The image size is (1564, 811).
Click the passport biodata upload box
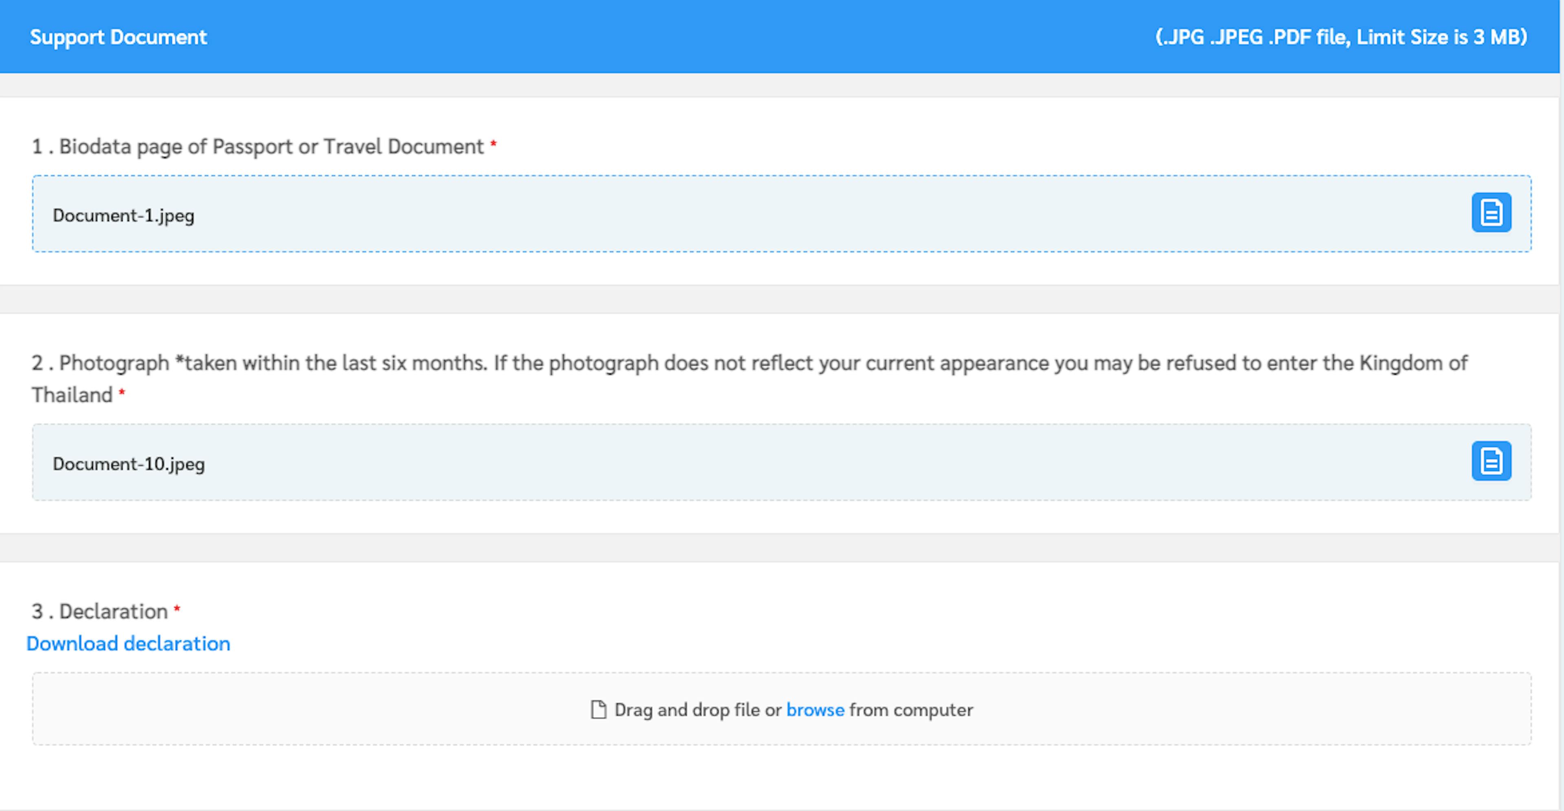pos(782,214)
